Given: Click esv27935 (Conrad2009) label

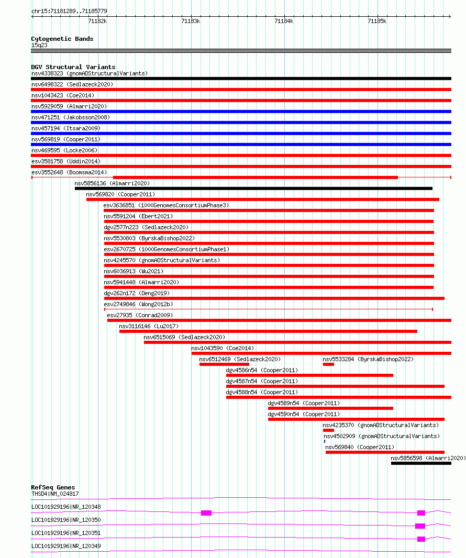Looking at the screenshot, I should [x=140, y=316].
